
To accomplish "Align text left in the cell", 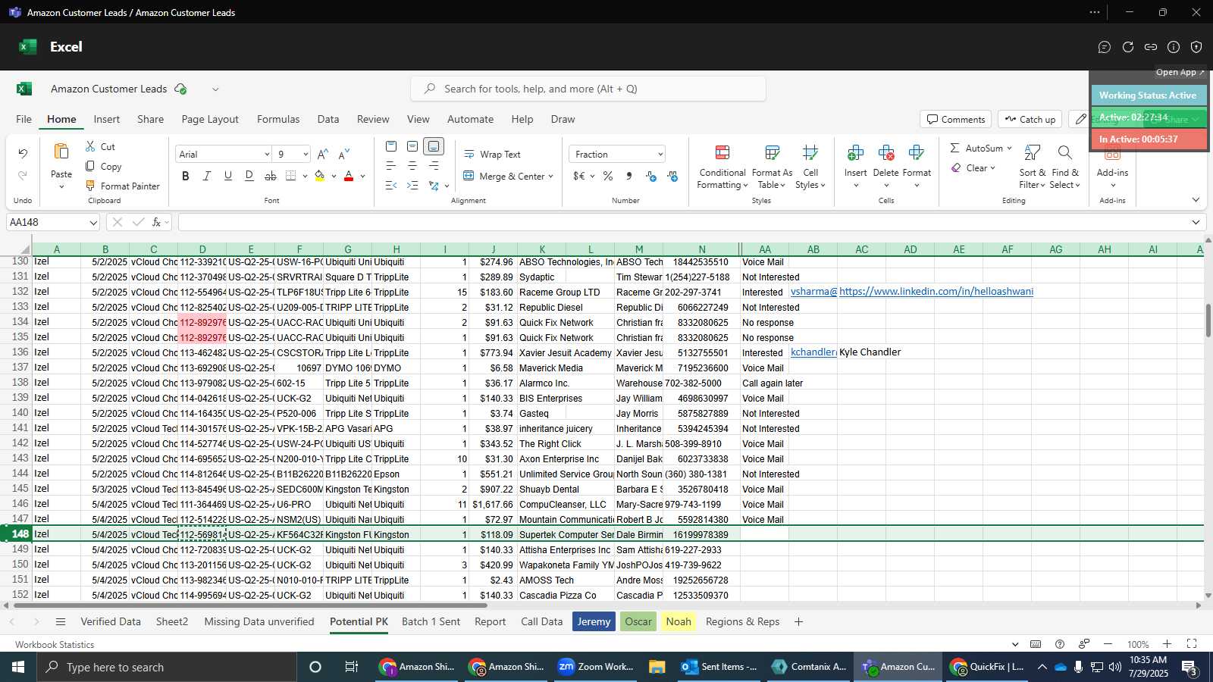I will [391, 166].
